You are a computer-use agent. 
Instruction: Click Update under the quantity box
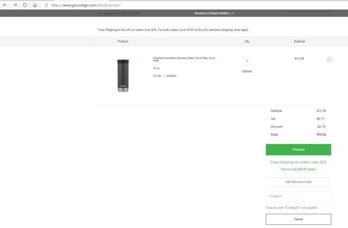[x=247, y=71]
